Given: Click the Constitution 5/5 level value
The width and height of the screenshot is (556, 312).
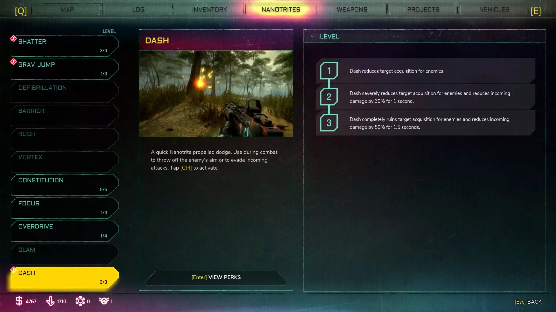Looking at the screenshot, I should coord(103,190).
